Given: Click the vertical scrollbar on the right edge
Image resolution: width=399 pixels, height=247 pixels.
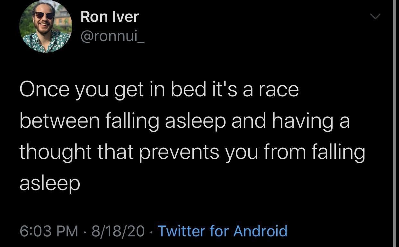Looking at the screenshot, I should coord(395,123).
